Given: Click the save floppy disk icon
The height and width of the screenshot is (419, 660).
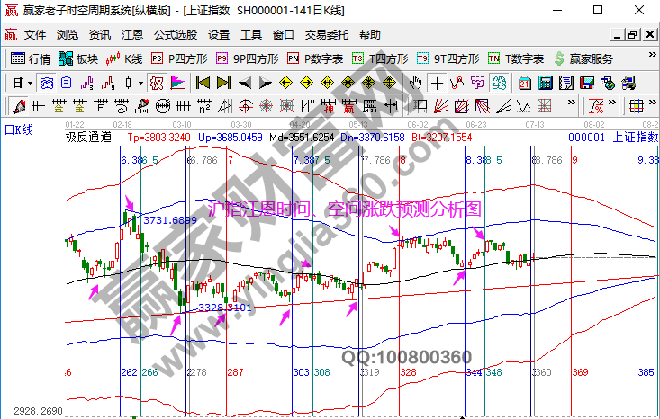Looking at the screenshot, I should click(x=587, y=83).
